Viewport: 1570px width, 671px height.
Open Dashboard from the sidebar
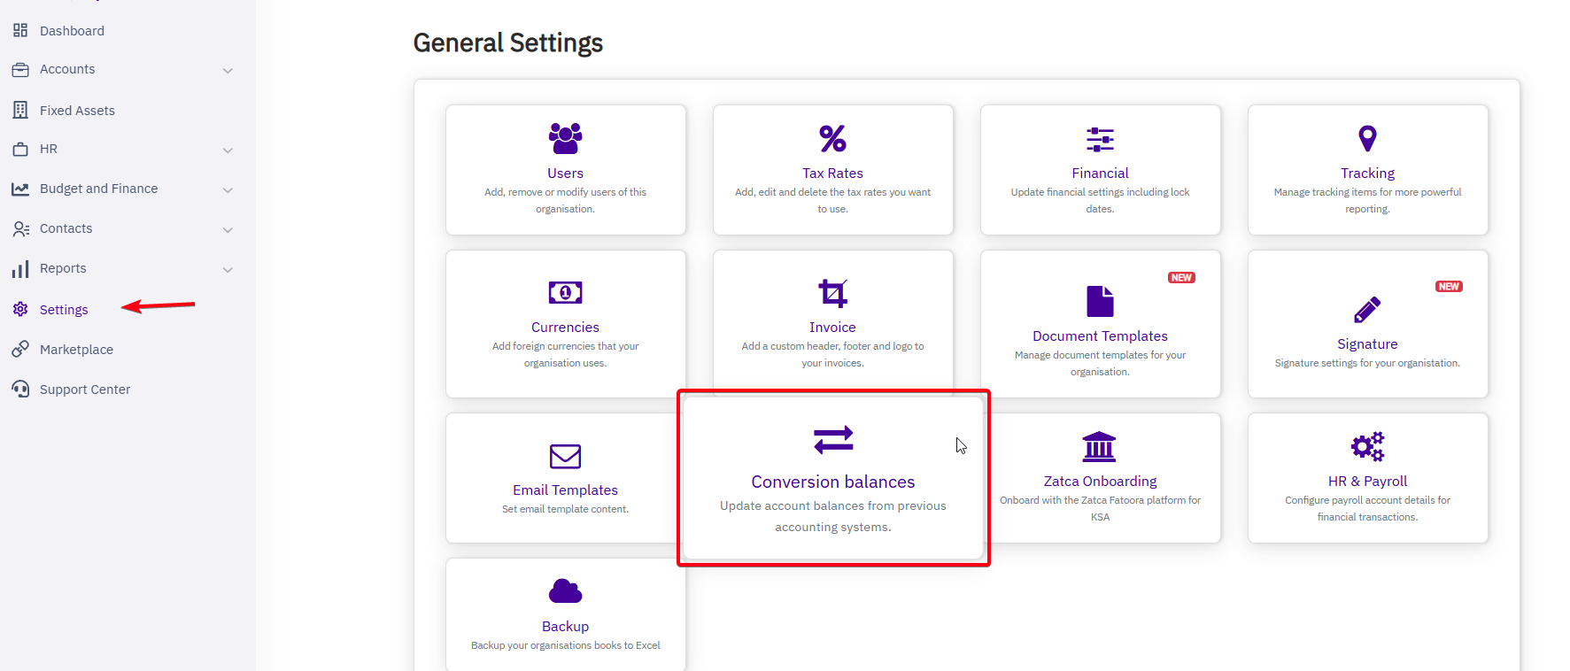pyautogui.click(x=72, y=31)
